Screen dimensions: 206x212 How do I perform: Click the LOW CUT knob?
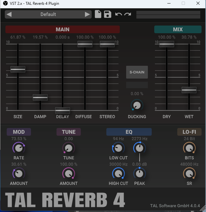[x=118, y=148]
